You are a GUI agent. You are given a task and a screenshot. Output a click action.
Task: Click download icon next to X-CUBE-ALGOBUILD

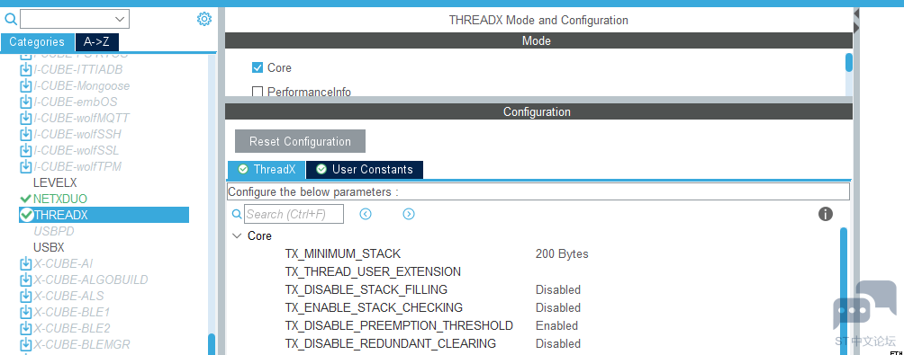pos(25,280)
